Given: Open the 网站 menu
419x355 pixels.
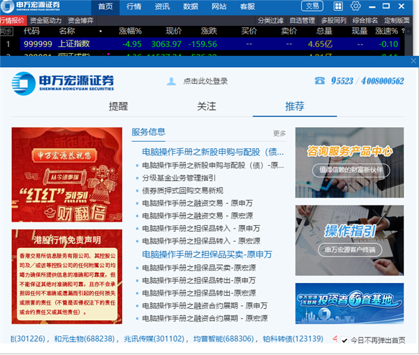Looking at the screenshot, I should pyautogui.click(x=219, y=6).
